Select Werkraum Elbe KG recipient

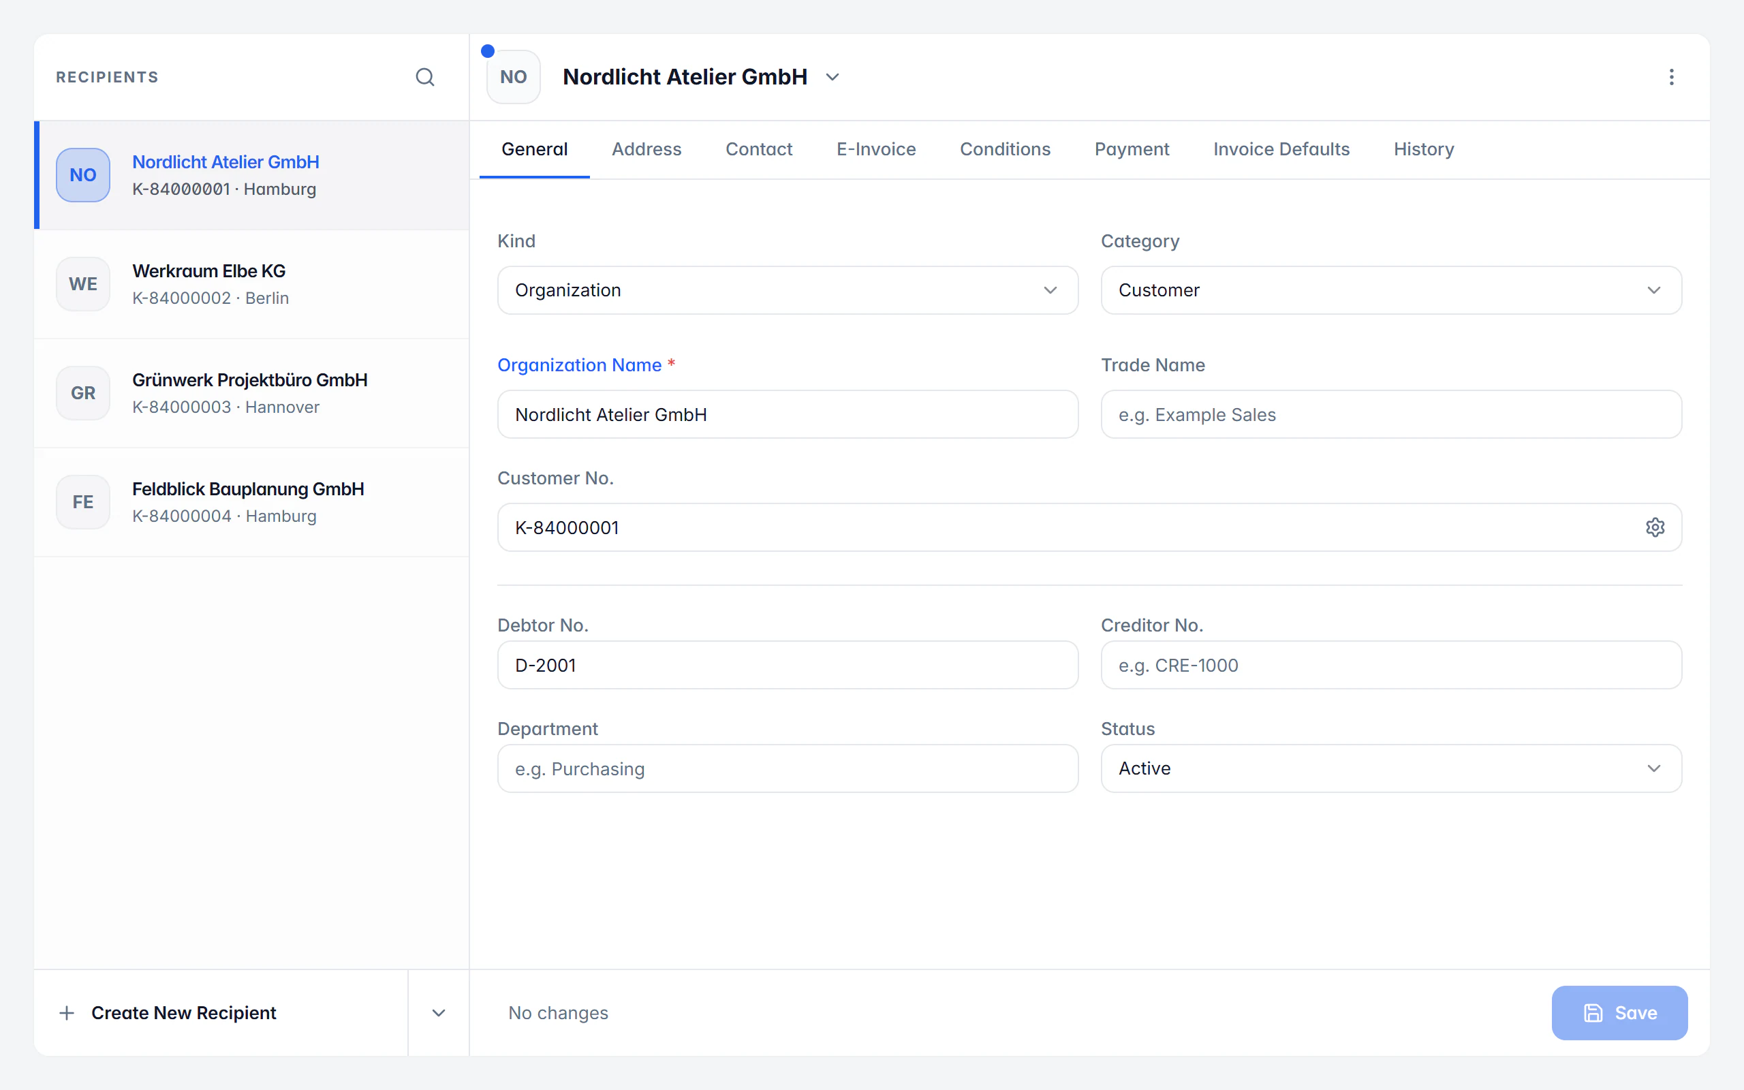pyautogui.click(x=251, y=284)
